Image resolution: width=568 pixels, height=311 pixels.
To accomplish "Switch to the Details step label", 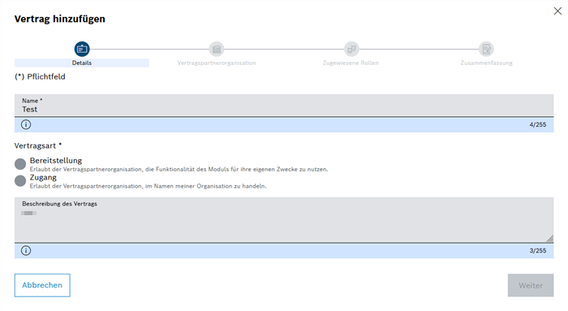I will pyautogui.click(x=82, y=63).
